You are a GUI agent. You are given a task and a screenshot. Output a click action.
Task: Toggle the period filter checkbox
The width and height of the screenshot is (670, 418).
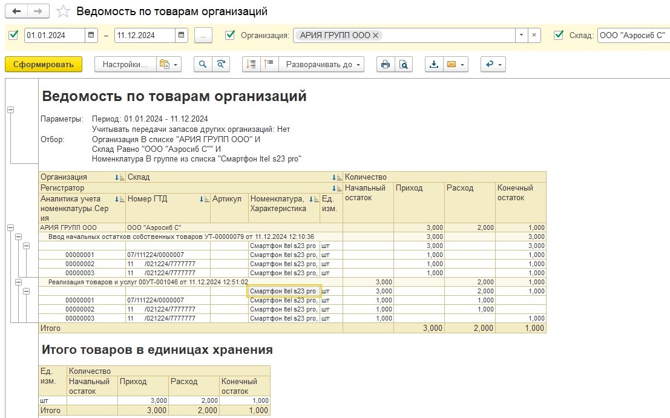(x=14, y=35)
